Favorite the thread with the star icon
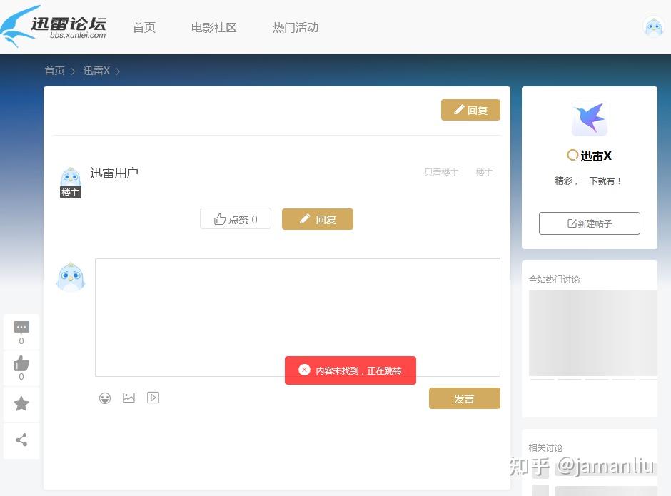This screenshot has height=496, width=671. coord(21,404)
